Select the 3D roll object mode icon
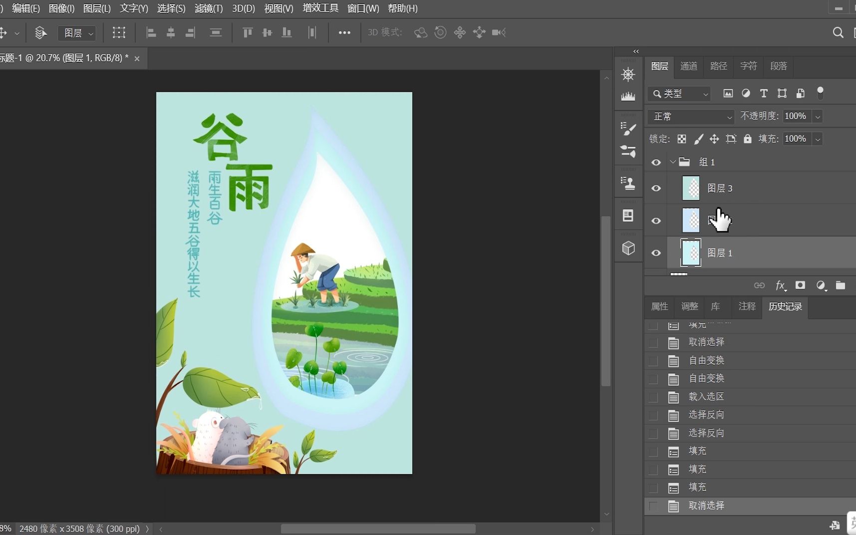The image size is (856, 535). point(440,33)
